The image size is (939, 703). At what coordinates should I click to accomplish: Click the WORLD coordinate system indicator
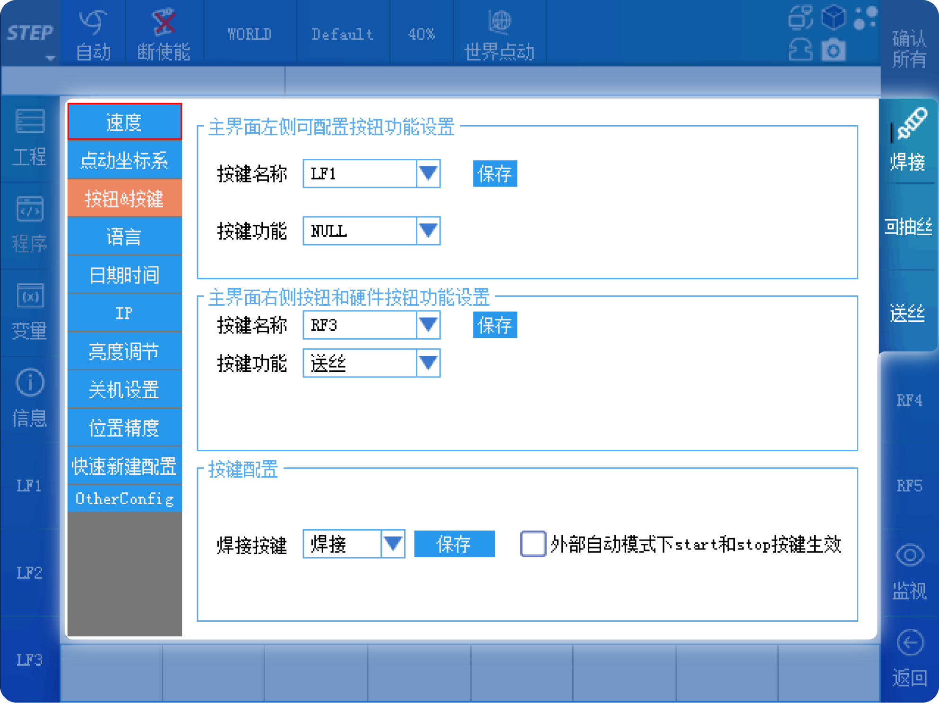(250, 34)
